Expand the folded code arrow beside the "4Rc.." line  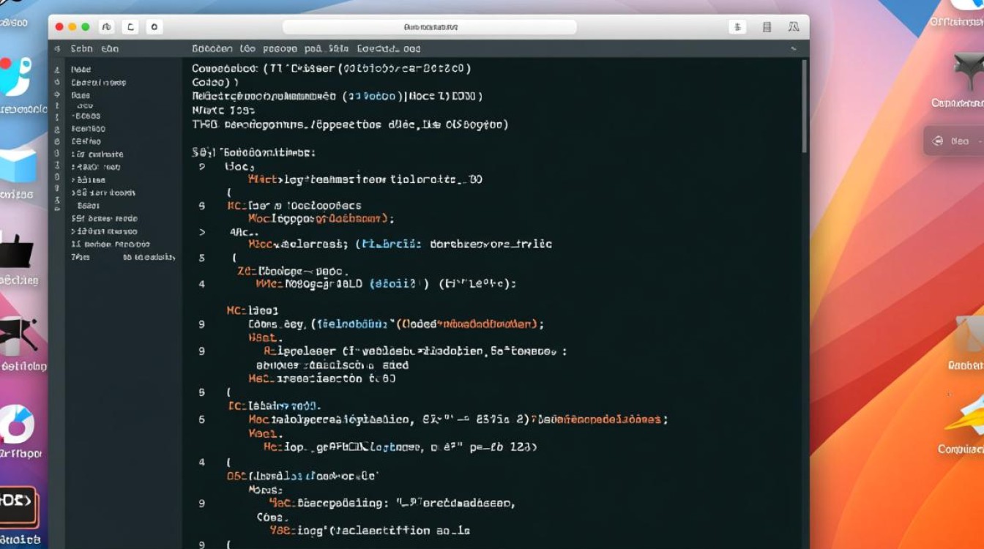(203, 232)
